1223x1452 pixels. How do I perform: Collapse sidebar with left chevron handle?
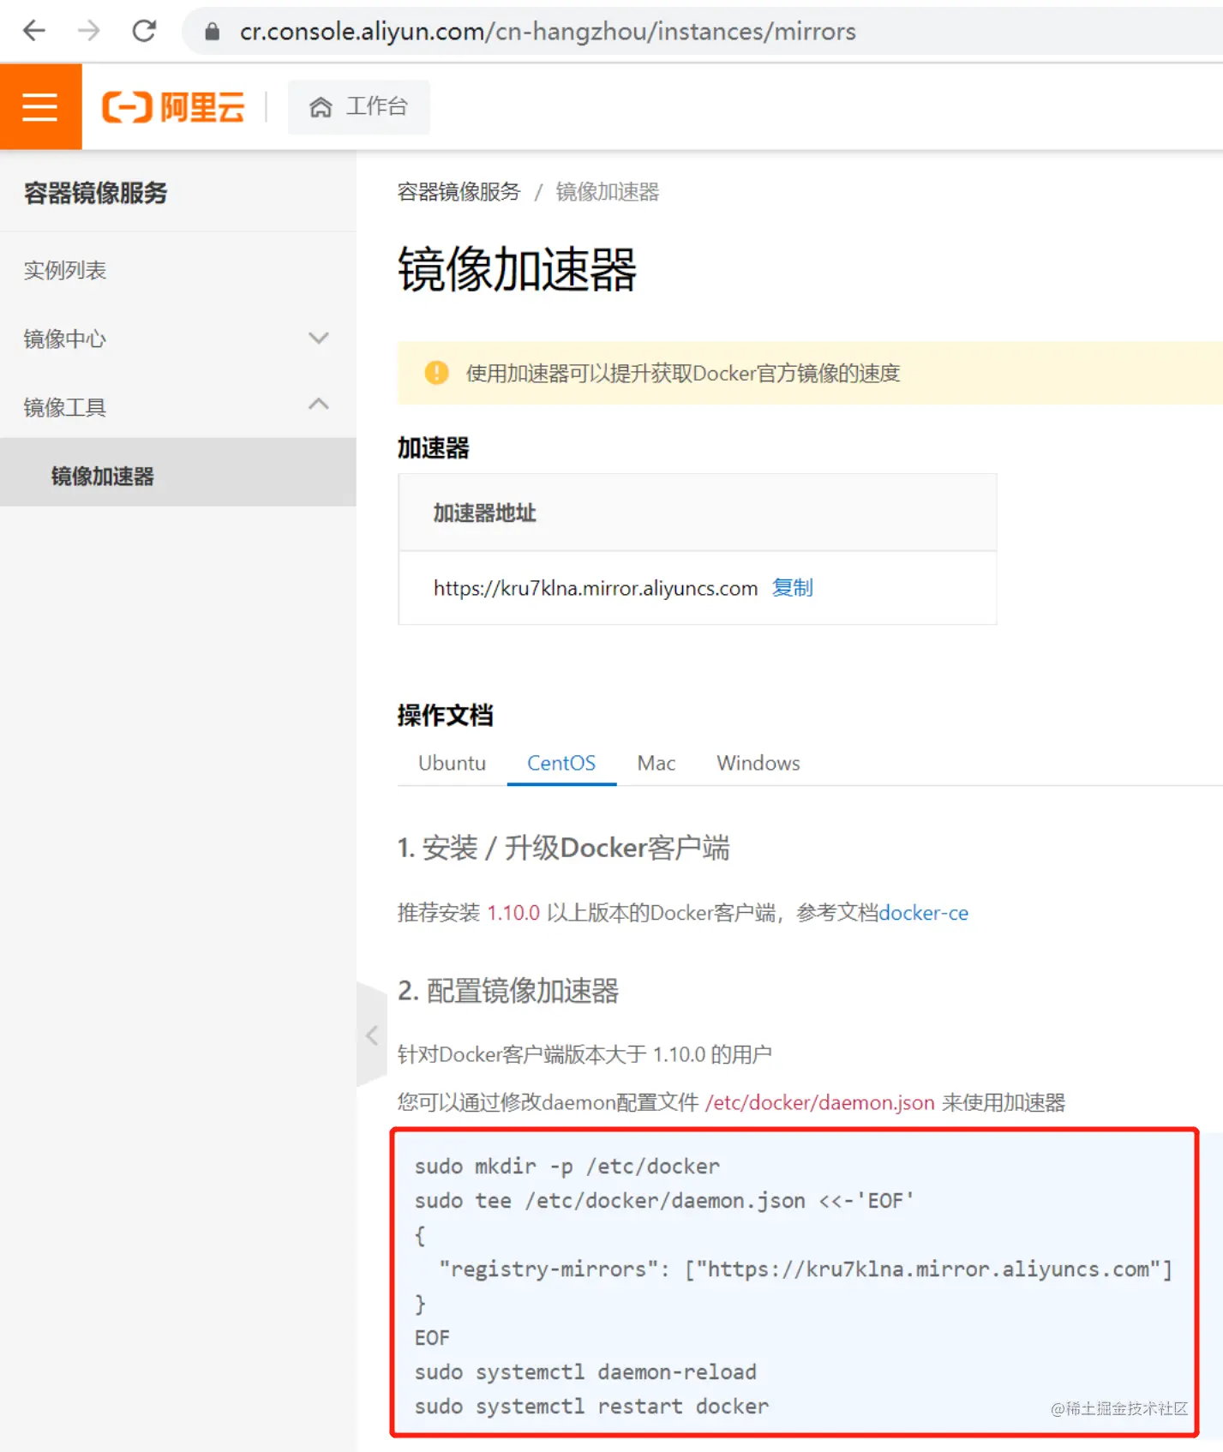tap(372, 1035)
